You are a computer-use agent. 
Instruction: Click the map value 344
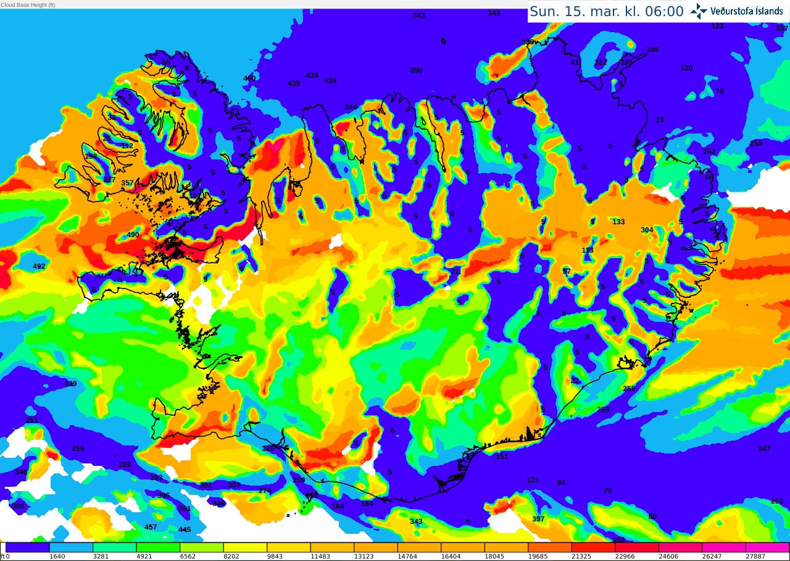click(x=351, y=107)
